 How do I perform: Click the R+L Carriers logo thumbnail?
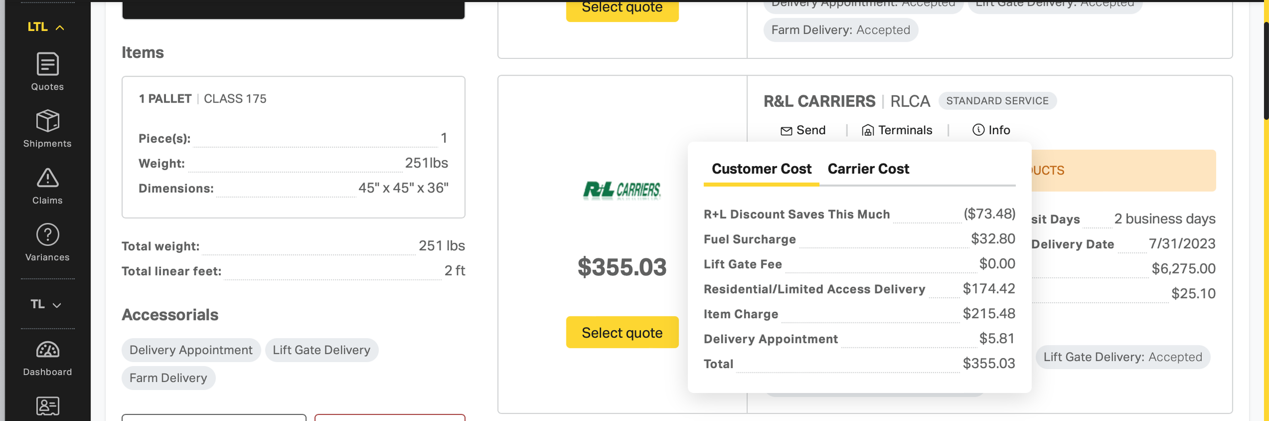pyautogui.click(x=622, y=190)
